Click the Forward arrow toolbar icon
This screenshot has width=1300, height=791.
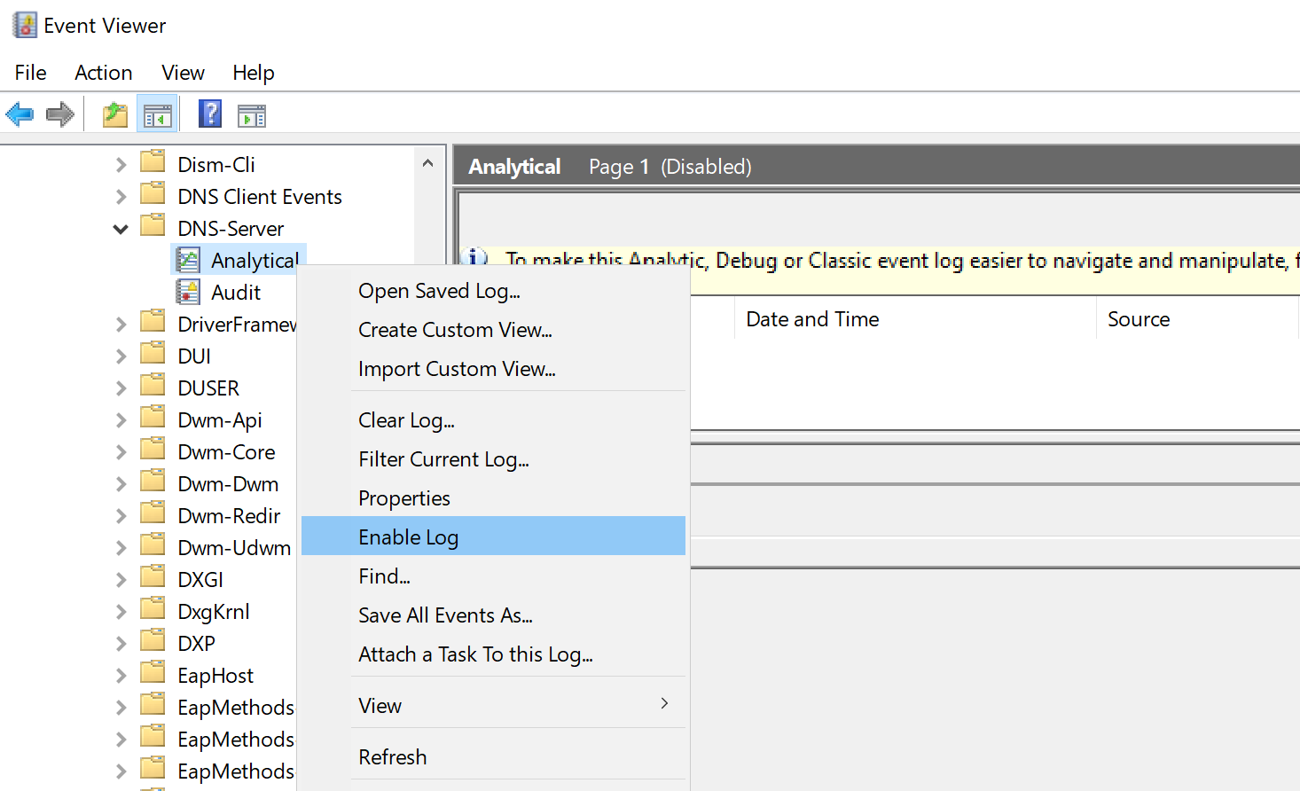click(x=60, y=114)
